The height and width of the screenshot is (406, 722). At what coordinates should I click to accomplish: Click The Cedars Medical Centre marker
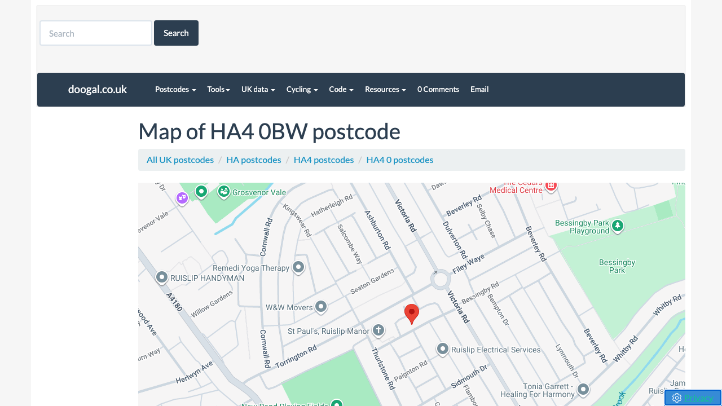click(x=551, y=186)
